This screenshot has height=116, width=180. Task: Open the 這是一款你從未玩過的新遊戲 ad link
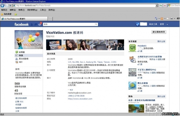click(142, 100)
